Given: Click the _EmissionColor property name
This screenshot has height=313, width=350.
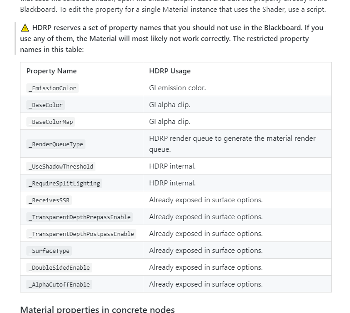Looking at the screenshot, I should [x=52, y=88].
